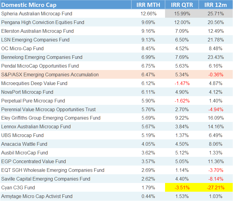Select the red -1.47% quarterly value
The width and height of the screenshot is (233, 201).
click(182, 83)
